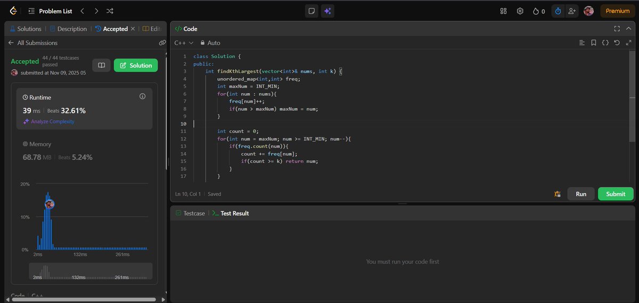Click Analyze Complexity link
This screenshot has height=303, width=639.
tap(48, 121)
